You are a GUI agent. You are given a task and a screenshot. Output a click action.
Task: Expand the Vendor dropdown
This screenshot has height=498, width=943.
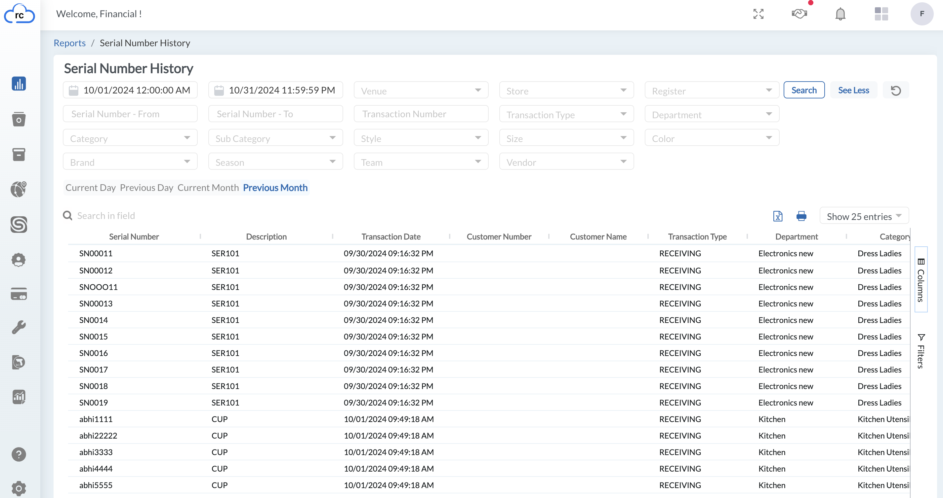(x=566, y=161)
